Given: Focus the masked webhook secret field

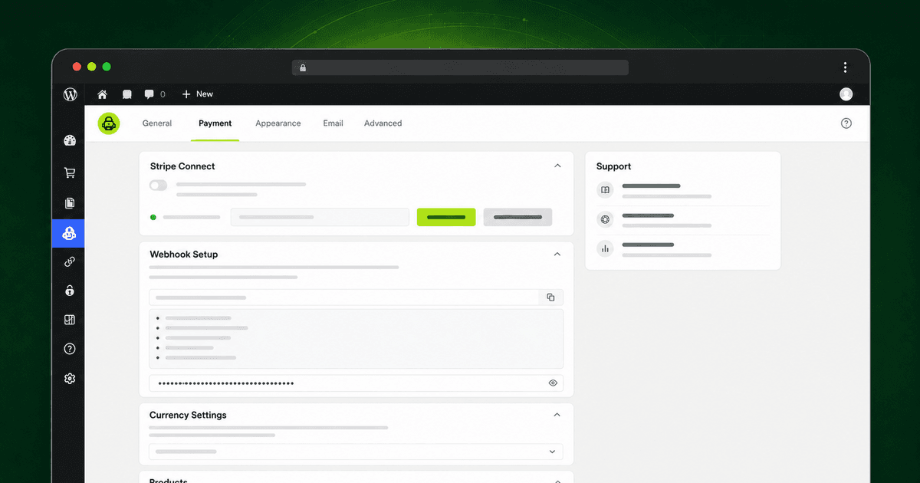Looking at the screenshot, I should 356,383.
